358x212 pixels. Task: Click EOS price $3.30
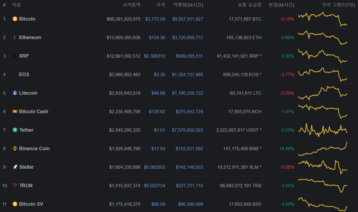(160, 74)
